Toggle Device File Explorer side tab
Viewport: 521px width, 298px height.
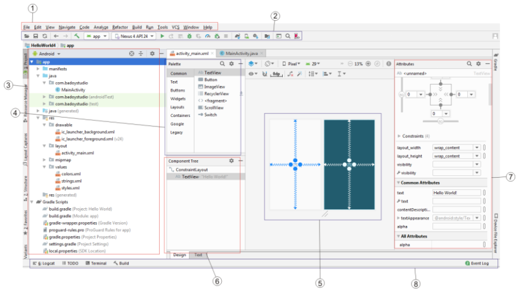(496, 233)
